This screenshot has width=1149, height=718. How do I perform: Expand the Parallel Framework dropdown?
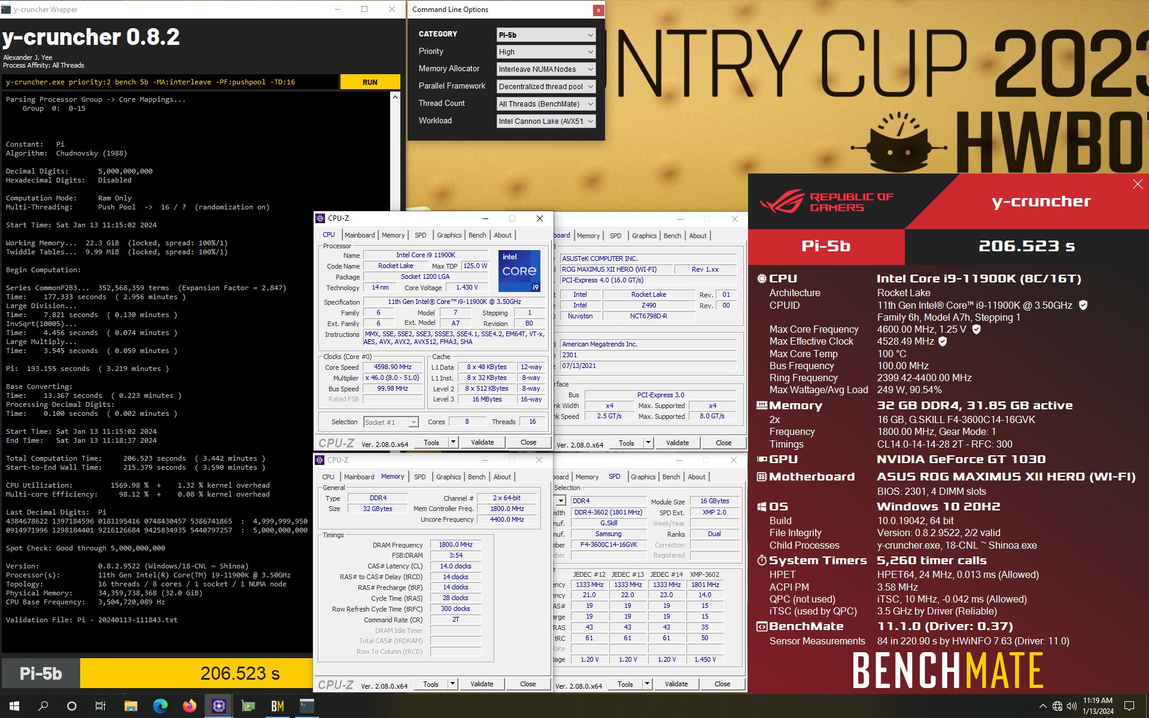tap(546, 87)
